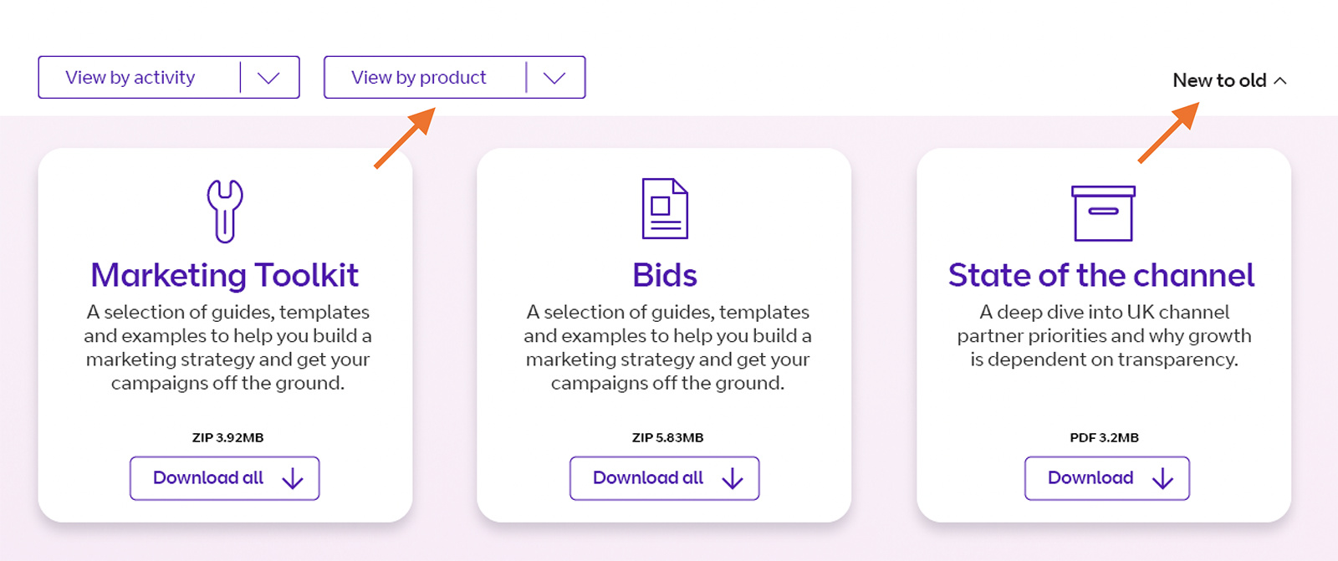Open the Bids heading
Image resolution: width=1338 pixels, height=561 pixels.
point(665,275)
